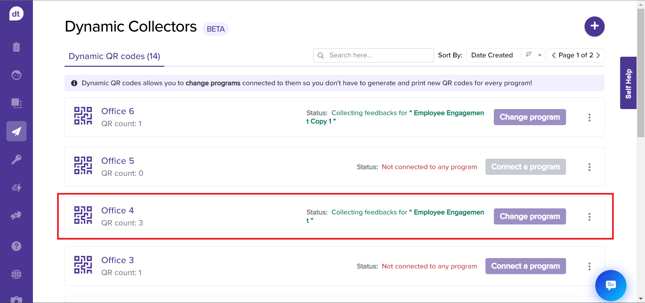The width and height of the screenshot is (645, 303).
Task: Open the three-dot menu for Office 6
Action: (589, 117)
